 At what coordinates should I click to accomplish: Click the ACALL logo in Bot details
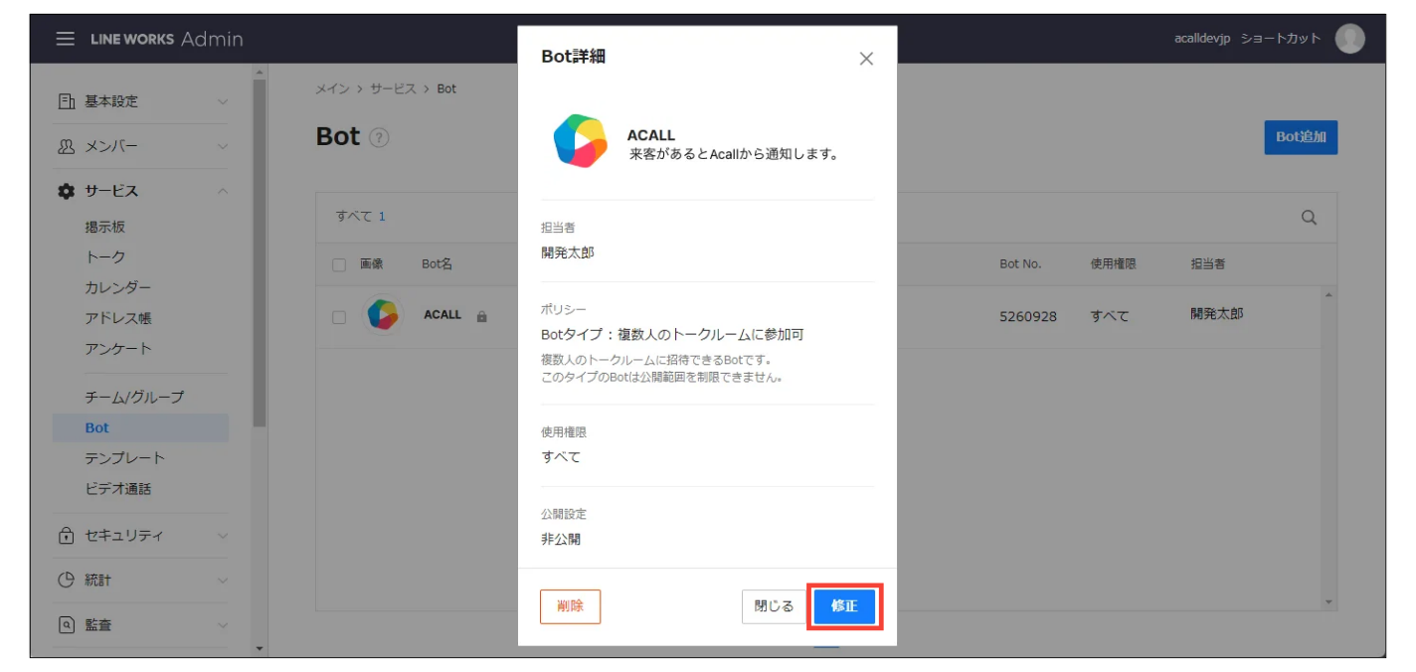580,141
